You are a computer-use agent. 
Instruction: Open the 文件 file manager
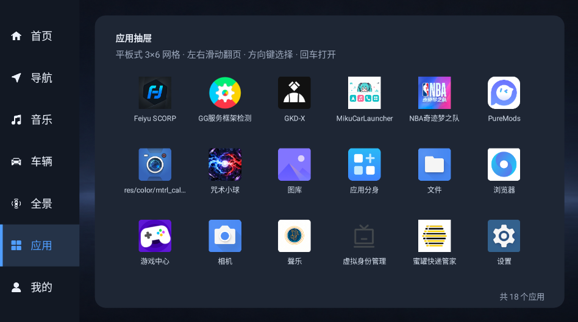point(434,164)
